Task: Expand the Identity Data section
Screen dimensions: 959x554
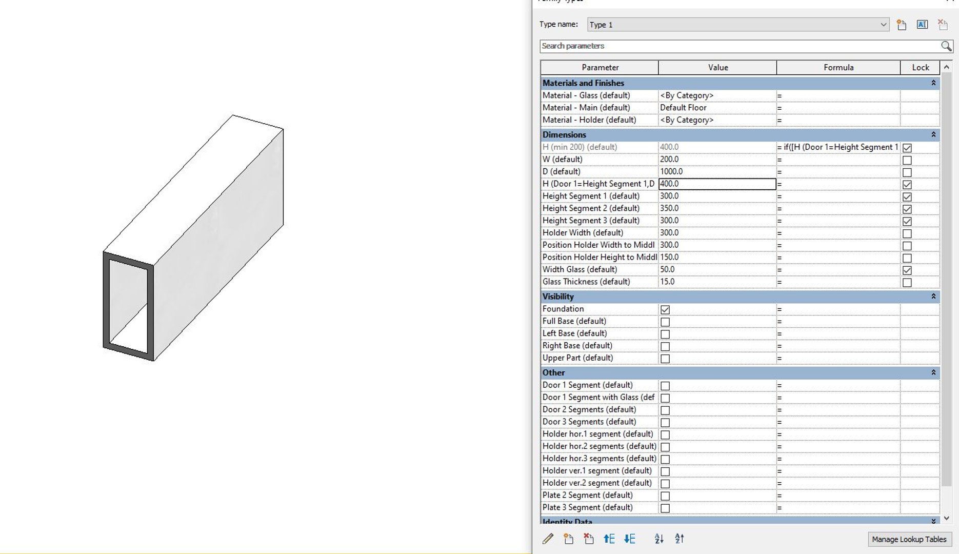Action: pos(933,521)
